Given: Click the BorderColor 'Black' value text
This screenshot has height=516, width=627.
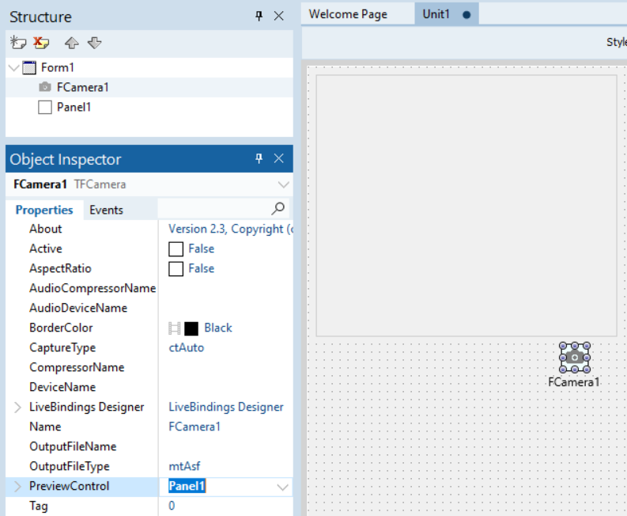Looking at the screenshot, I should 218,328.
